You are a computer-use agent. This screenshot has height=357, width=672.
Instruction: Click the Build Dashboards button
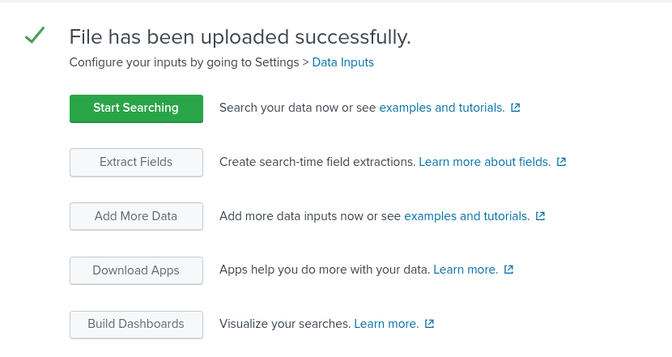pyautogui.click(x=136, y=324)
